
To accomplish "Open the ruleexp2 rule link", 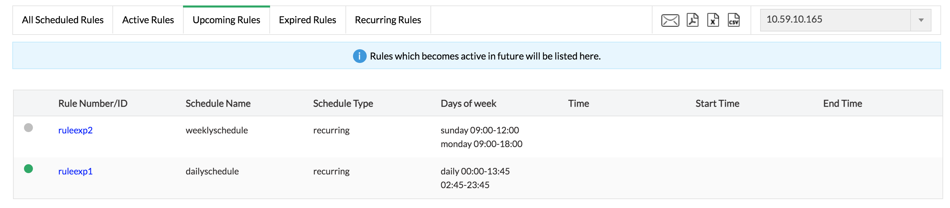I will pyautogui.click(x=75, y=130).
